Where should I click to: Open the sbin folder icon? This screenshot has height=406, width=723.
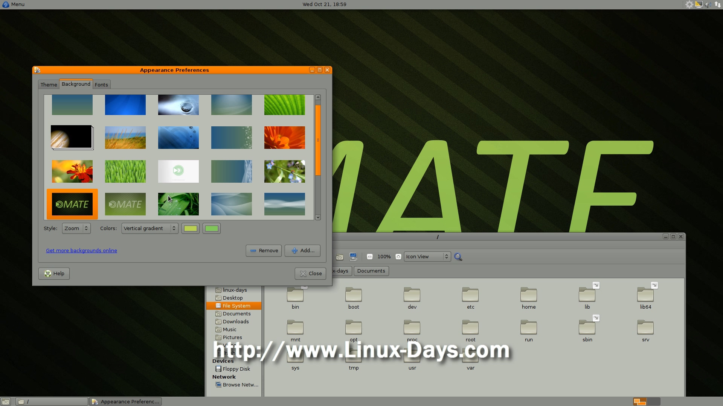click(x=587, y=327)
